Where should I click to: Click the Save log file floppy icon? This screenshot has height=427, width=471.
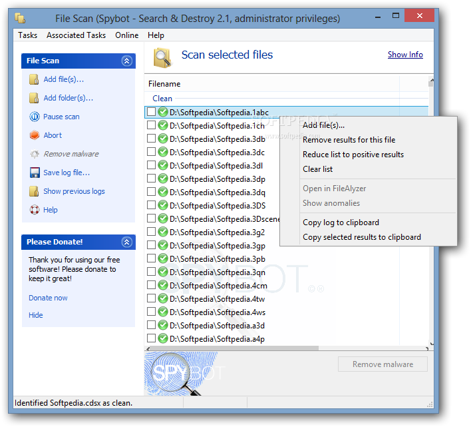pos(35,173)
